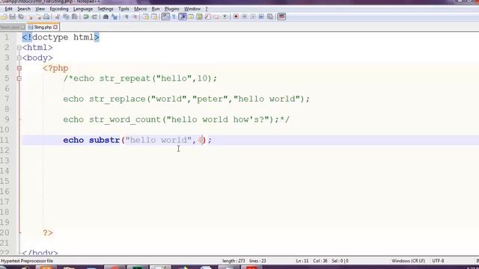Screen dimensions: 479x269
Task: Toggle synchronize horizontal scrolling icon
Action: 154,16
